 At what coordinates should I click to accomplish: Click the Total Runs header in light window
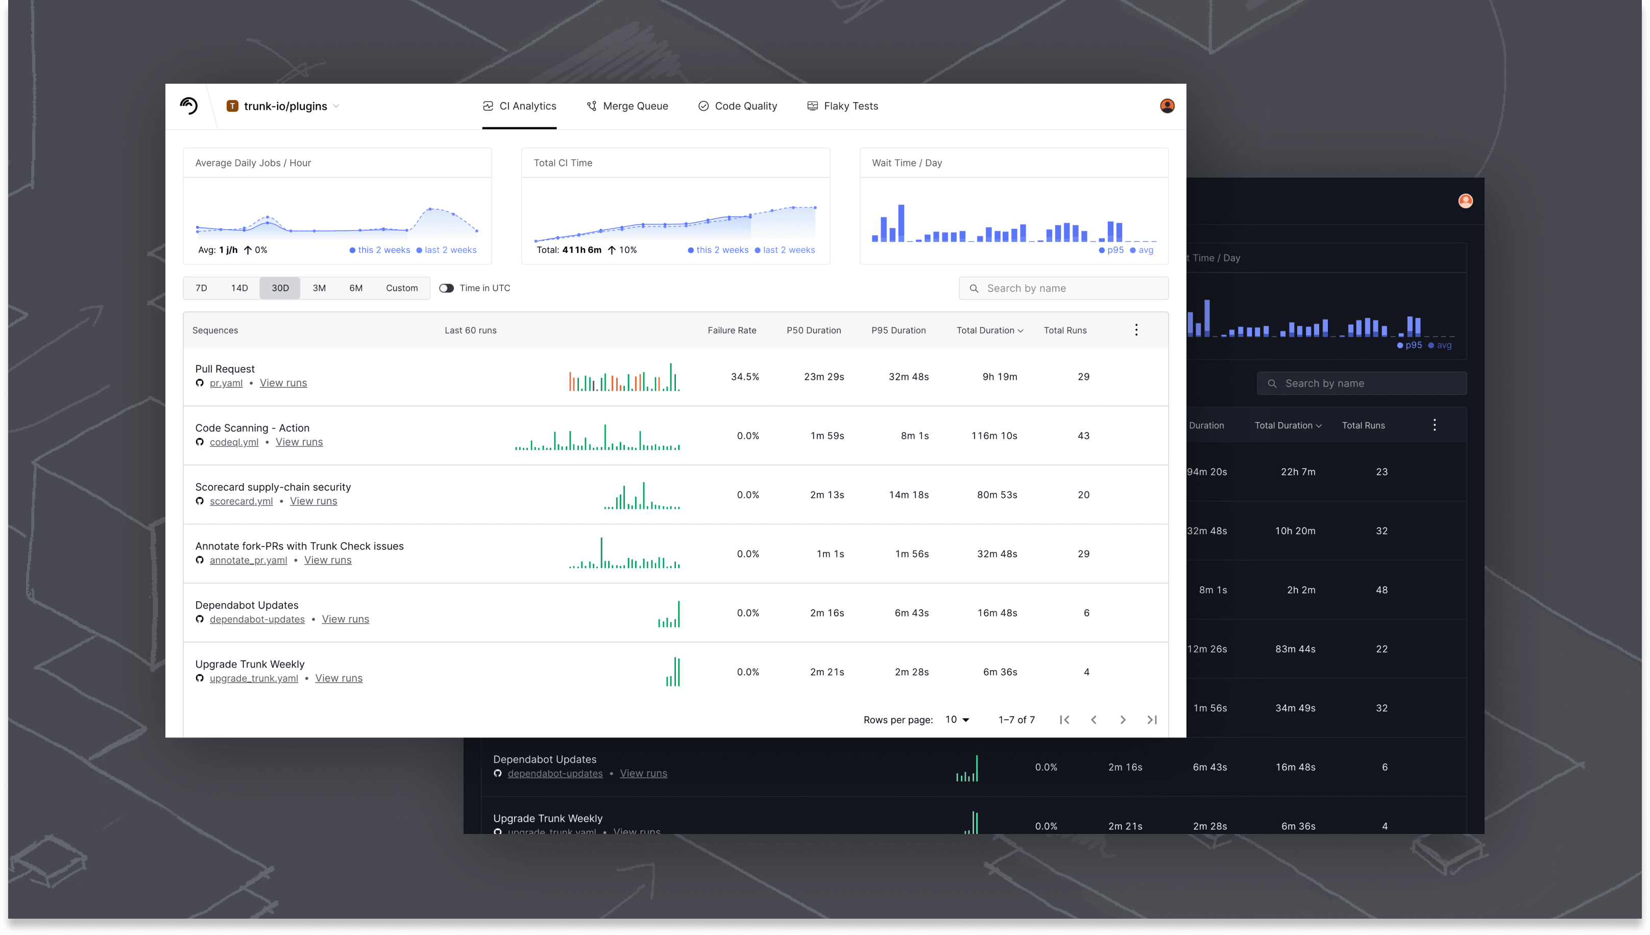pyautogui.click(x=1065, y=331)
